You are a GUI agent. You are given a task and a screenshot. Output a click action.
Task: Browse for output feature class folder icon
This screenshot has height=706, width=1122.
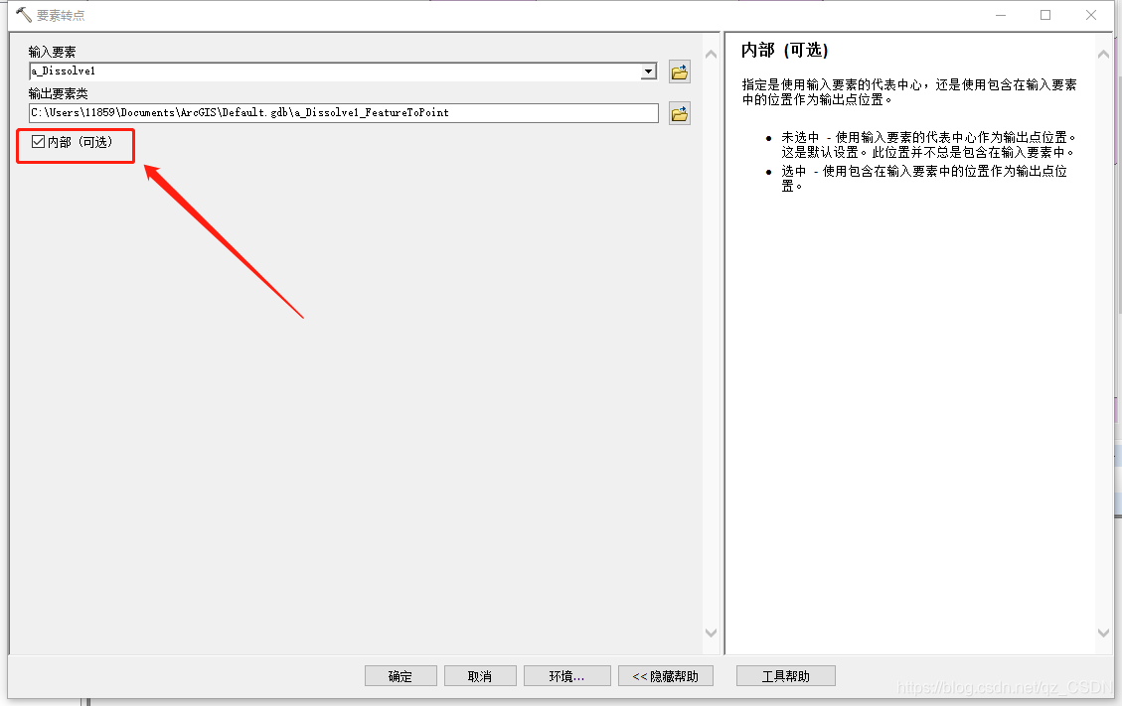tap(679, 113)
